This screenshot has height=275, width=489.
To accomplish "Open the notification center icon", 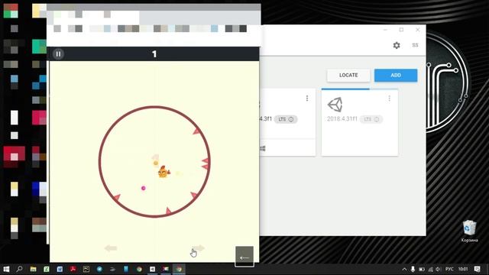I will click(477, 269).
